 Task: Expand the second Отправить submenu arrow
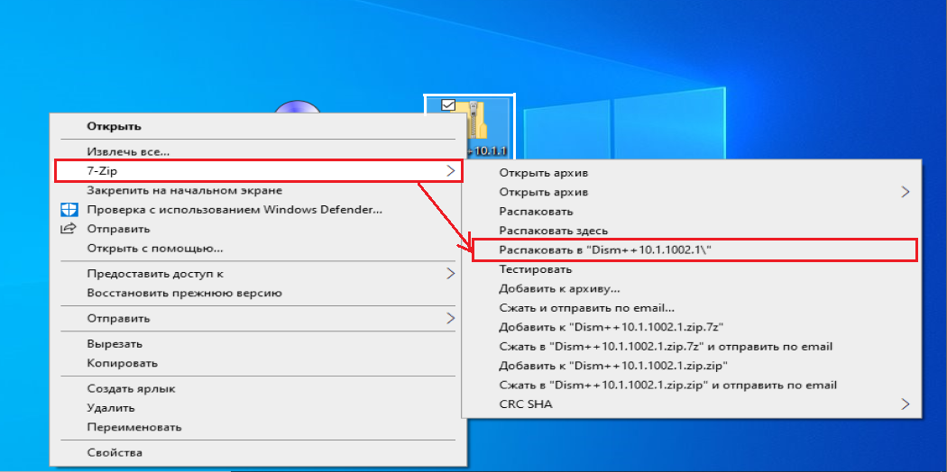[451, 318]
